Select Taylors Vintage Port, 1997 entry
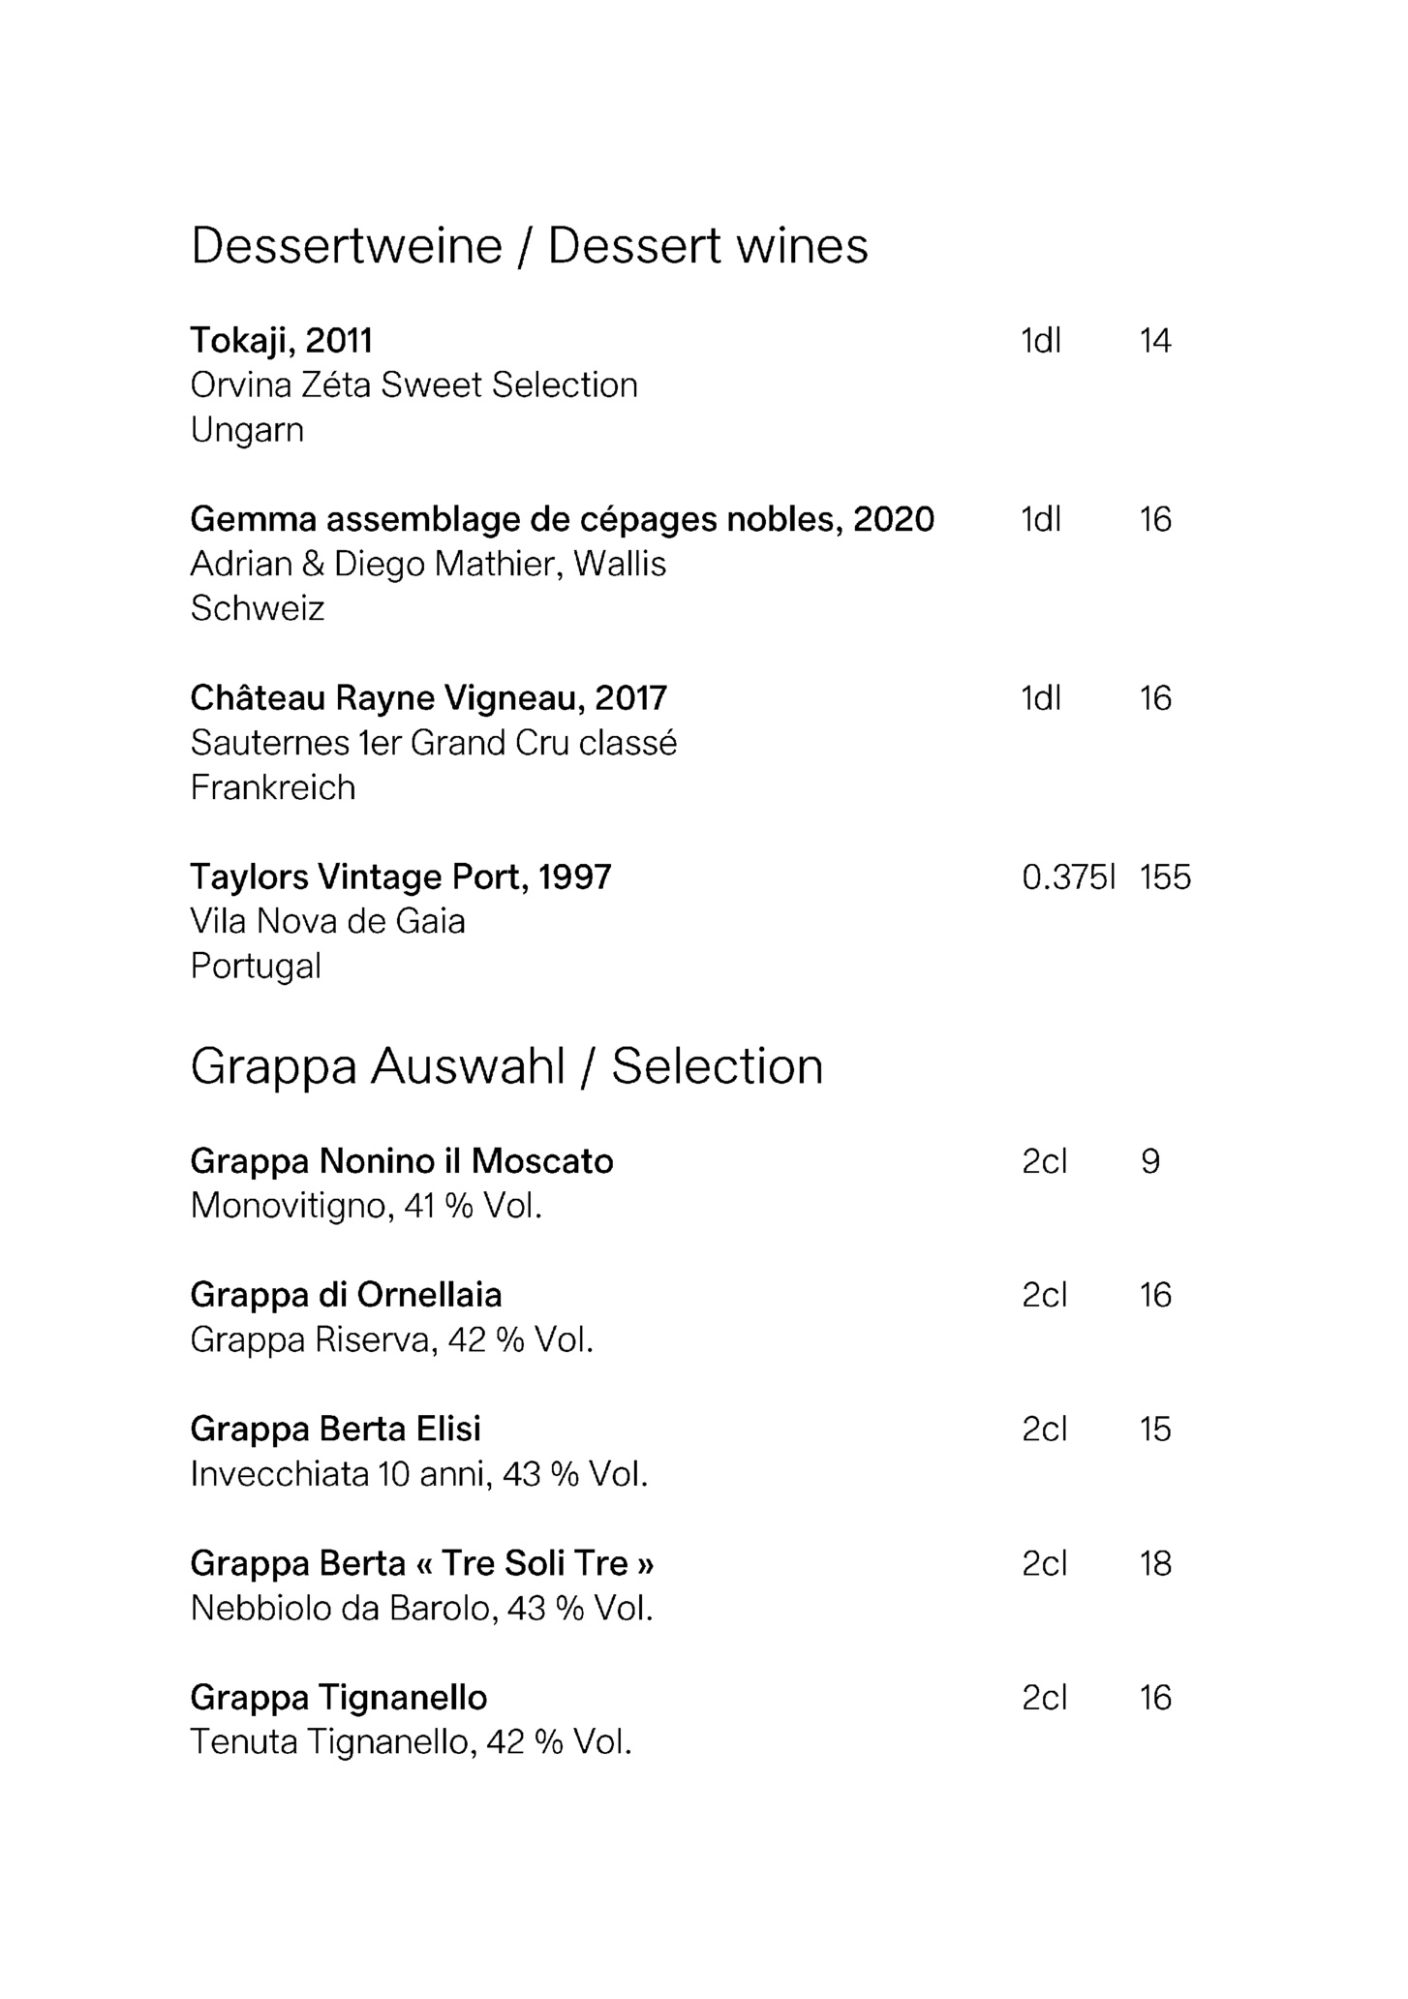This screenshot has width=1408, height=1999. pos(400,877)
